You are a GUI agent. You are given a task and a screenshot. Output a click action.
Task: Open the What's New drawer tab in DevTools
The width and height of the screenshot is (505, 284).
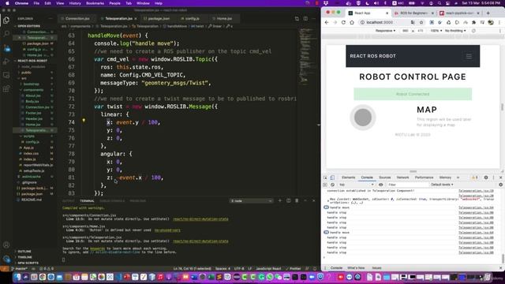[x=356, y=268]
